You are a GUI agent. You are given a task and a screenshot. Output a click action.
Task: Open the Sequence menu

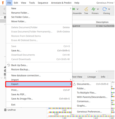[x=43, y=3]
